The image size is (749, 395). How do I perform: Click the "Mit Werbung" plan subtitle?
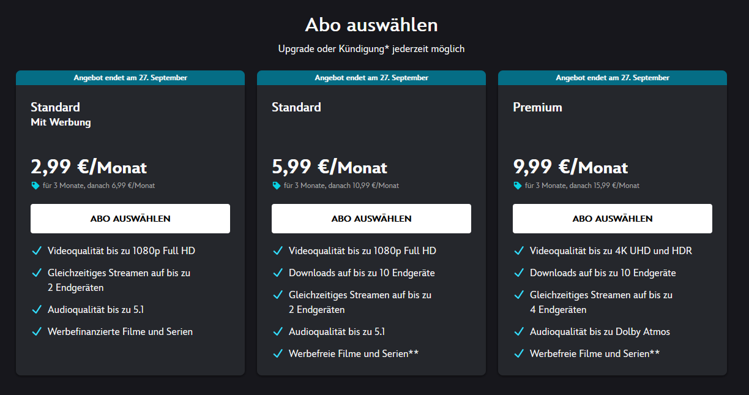(x=61, y=122)
